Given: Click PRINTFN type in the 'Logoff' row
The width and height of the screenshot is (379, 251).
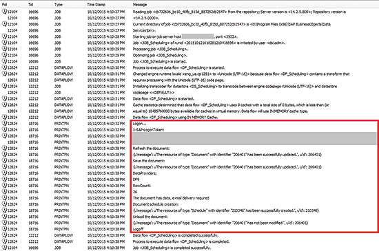Looking at the screenshot, I should click(61, 229).
